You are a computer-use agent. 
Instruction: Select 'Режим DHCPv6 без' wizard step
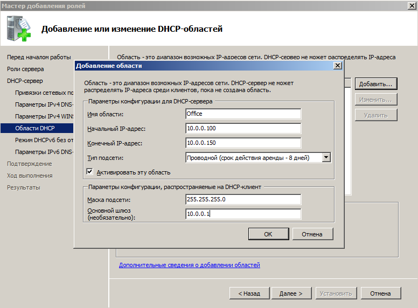44,140
